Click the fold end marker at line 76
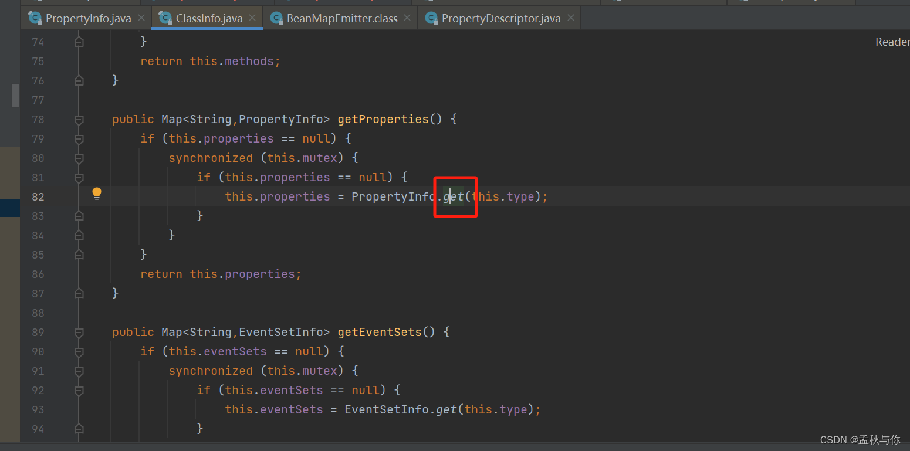910x451 pixels. (x=79, y=80)
